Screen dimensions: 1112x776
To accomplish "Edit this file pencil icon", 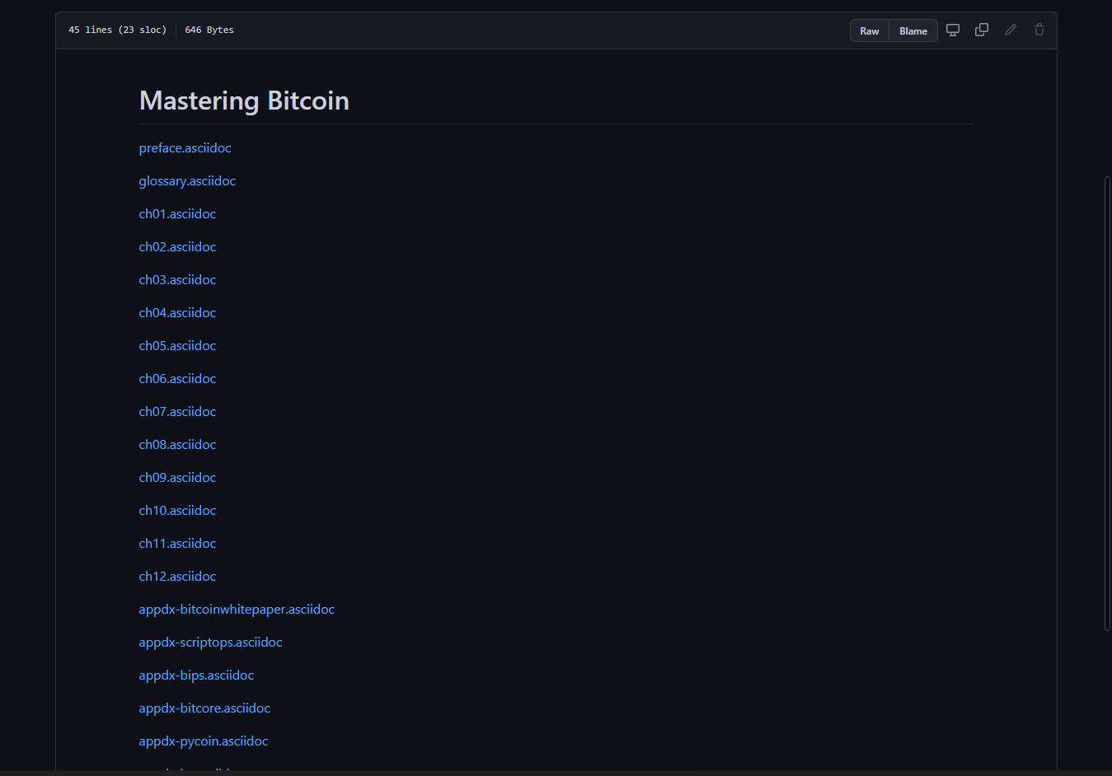I will 1011,30.
